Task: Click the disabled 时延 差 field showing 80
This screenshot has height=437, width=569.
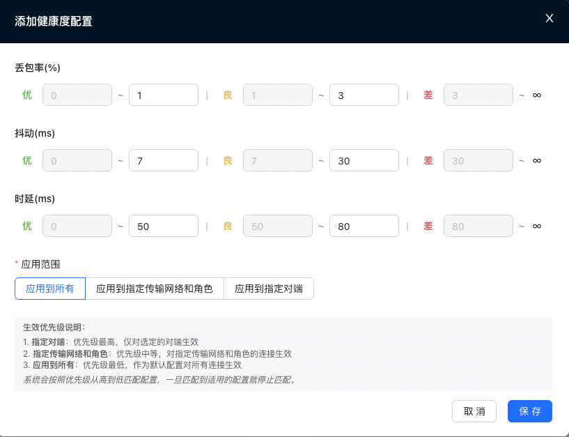Action: tap(478, 226)
